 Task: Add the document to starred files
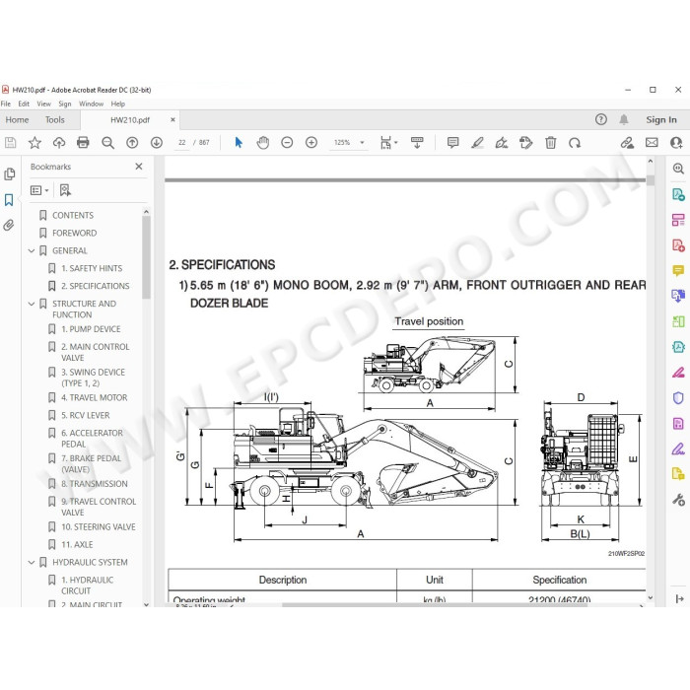34,143
